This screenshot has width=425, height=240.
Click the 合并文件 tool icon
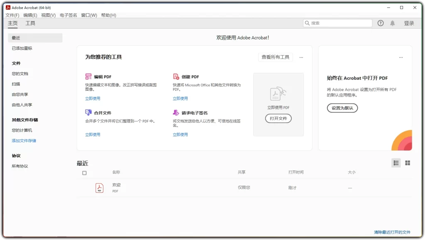pyautogui.click(x=88, y=112)
